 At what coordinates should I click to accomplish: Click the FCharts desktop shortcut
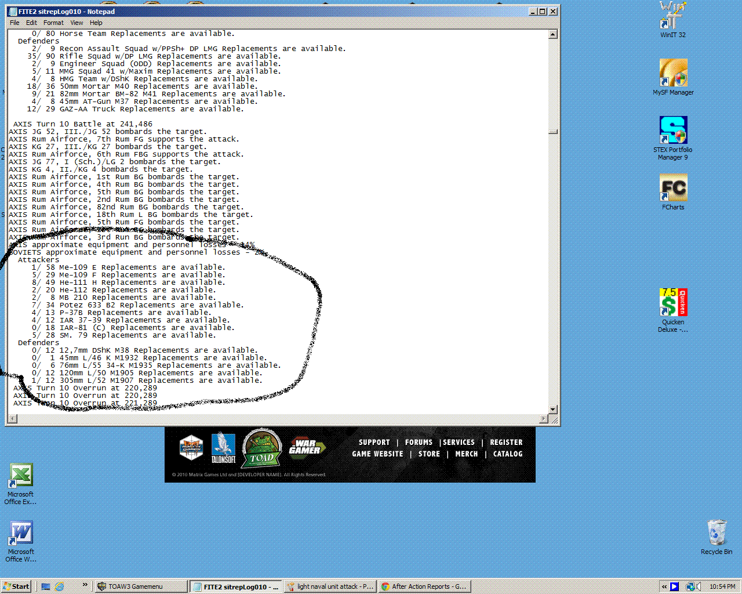click(673, 192)
